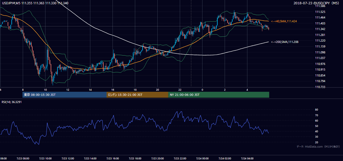343x161 pixels.
Task: Click price axis label 110.794
Action: [320, 81]
